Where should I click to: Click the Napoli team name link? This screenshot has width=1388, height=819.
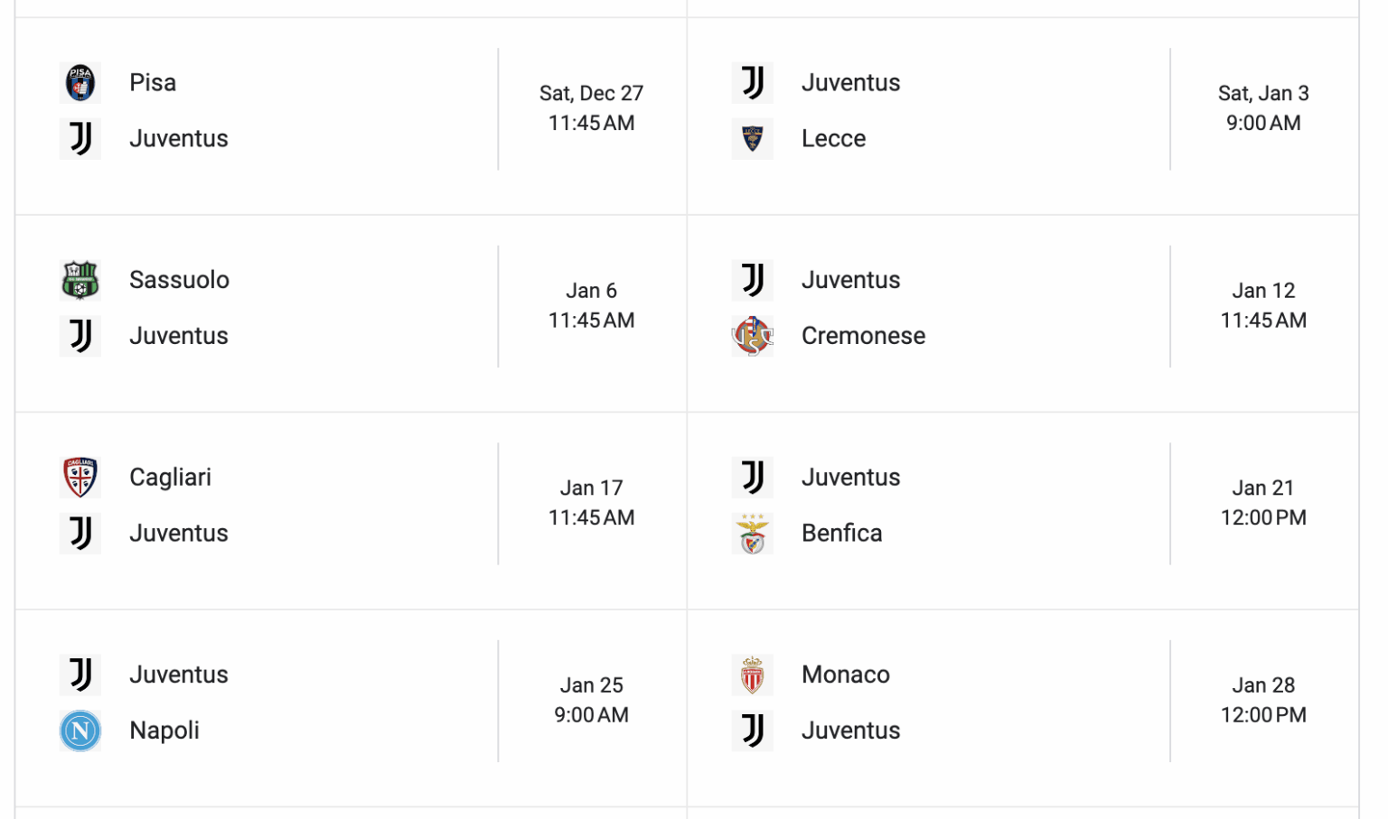coord(164,731)
